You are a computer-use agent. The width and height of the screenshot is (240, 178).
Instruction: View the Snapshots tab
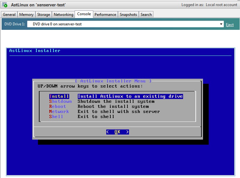(128, 14)
